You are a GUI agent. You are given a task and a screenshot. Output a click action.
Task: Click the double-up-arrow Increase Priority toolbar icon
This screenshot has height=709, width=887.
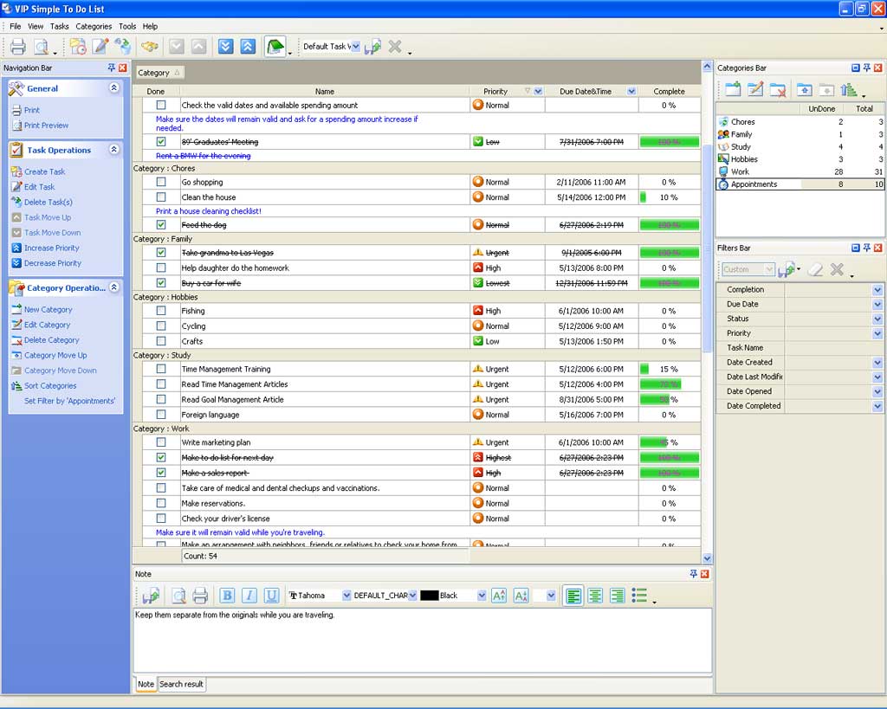pos(248,47)
